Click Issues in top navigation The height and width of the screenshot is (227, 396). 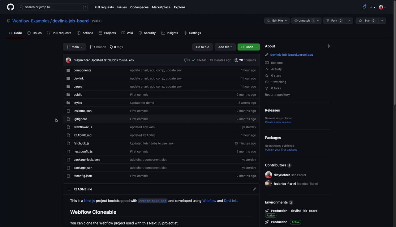(x=122, y=7)
